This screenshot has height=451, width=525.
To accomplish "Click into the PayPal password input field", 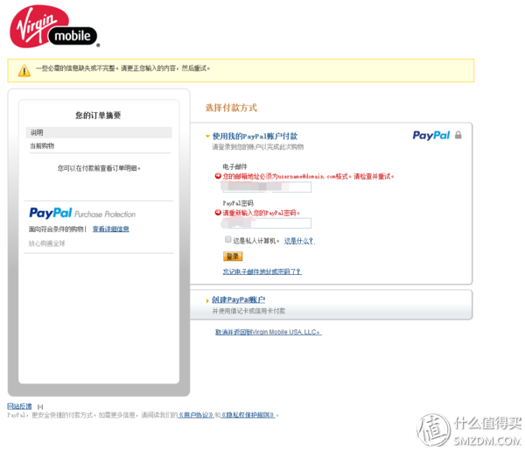I will 267,223.
